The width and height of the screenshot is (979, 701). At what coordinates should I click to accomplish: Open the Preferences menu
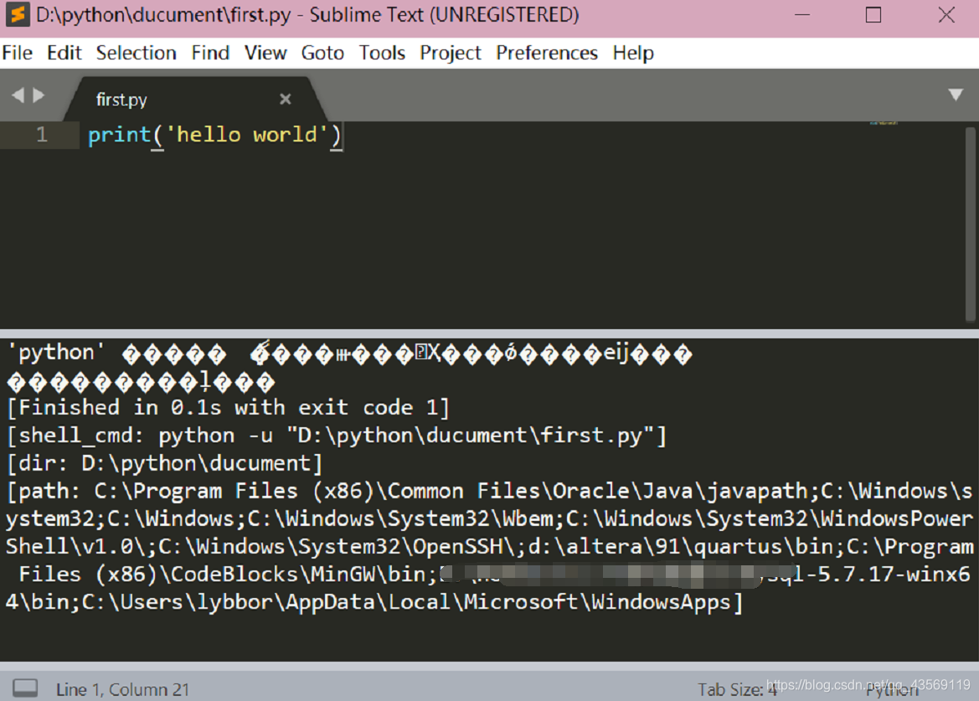point(546,53)
